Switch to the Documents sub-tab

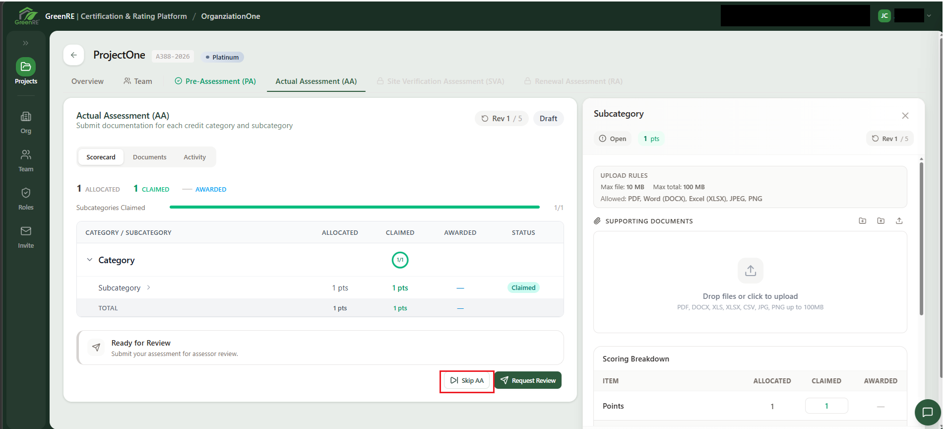tap(150, 157)
